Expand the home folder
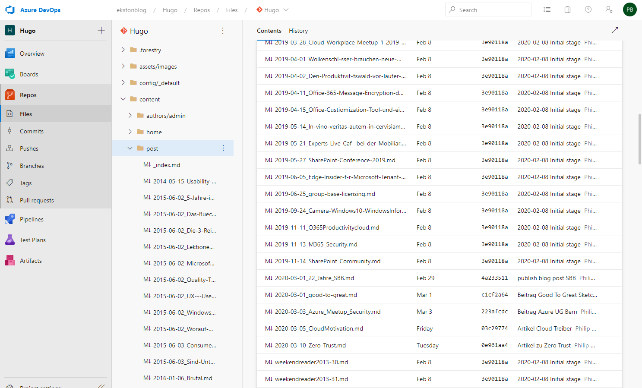The width and height of the screenshot is (642, 388). 130,132
